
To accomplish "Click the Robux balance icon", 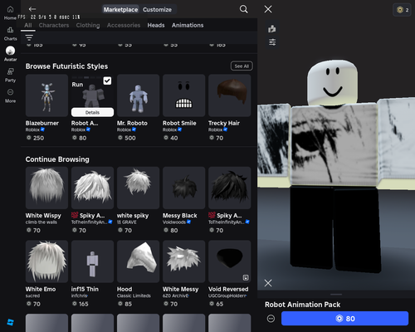I will tap(400, 10).
